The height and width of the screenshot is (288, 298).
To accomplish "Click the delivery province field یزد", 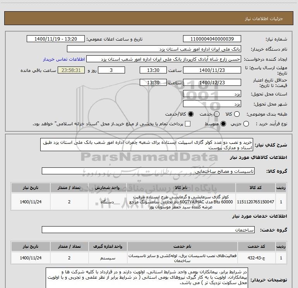I will tap(212, 94).
